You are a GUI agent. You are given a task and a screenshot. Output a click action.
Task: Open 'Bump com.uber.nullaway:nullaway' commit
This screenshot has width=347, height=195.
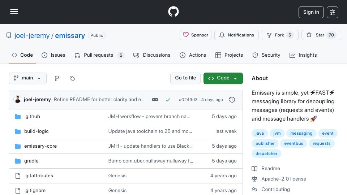[x=151, y=161]
